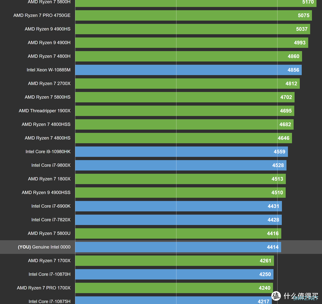Click the Intel Core i7-10870H label

click(49, 274)
